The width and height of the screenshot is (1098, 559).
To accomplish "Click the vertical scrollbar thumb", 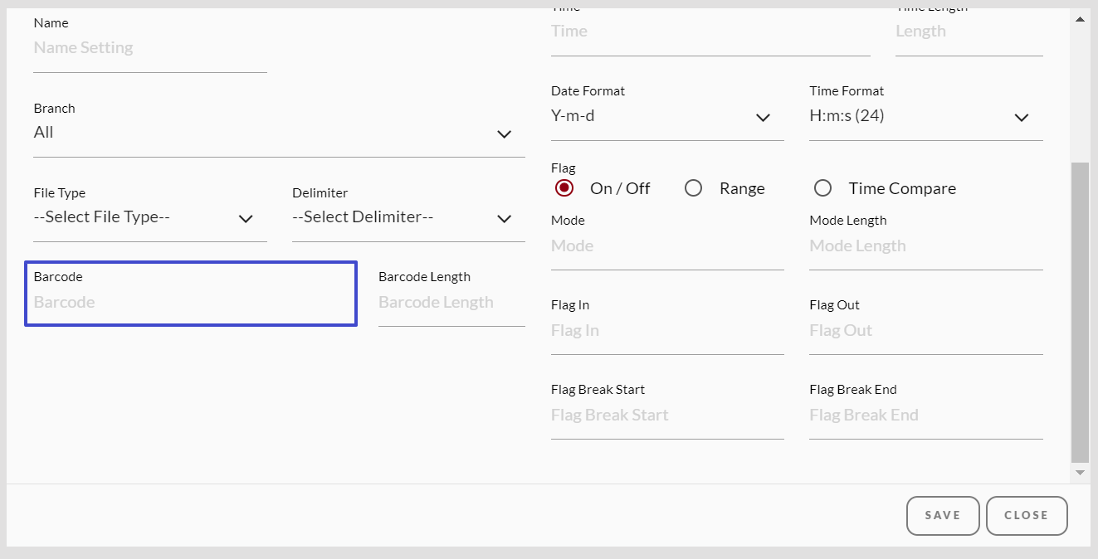I will pos(1080,312).
